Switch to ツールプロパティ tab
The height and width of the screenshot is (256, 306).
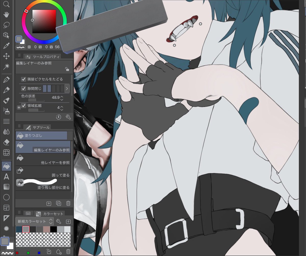tap(42, 56)
